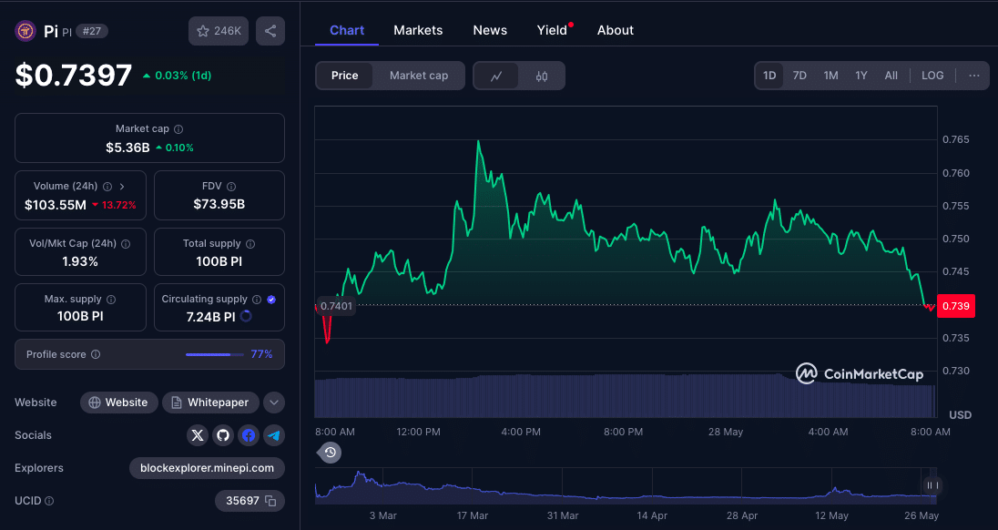Screen dimensions: 998x530
Task: Add Pi to watchlist via star button
Action: tap(219, 31)
